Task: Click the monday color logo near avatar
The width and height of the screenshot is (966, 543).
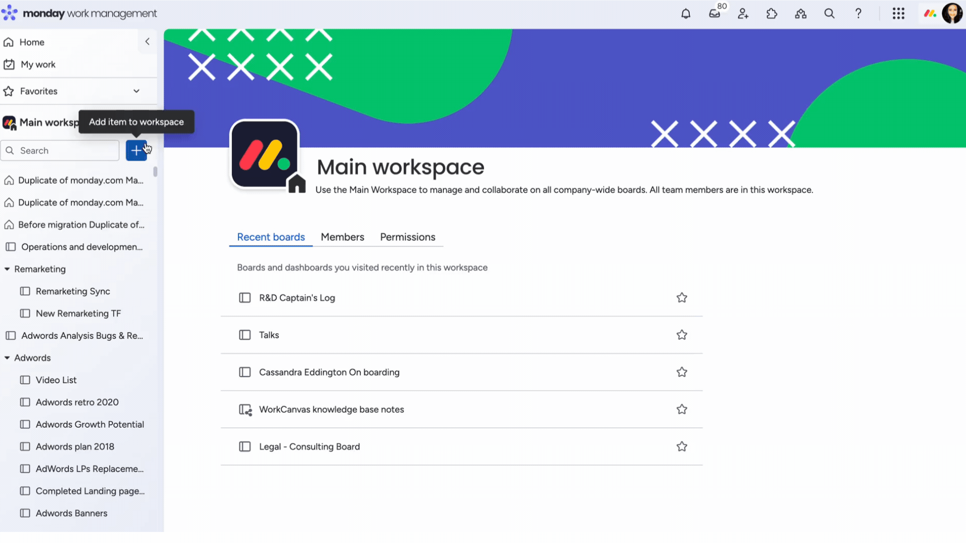Action: click(930, 14)
